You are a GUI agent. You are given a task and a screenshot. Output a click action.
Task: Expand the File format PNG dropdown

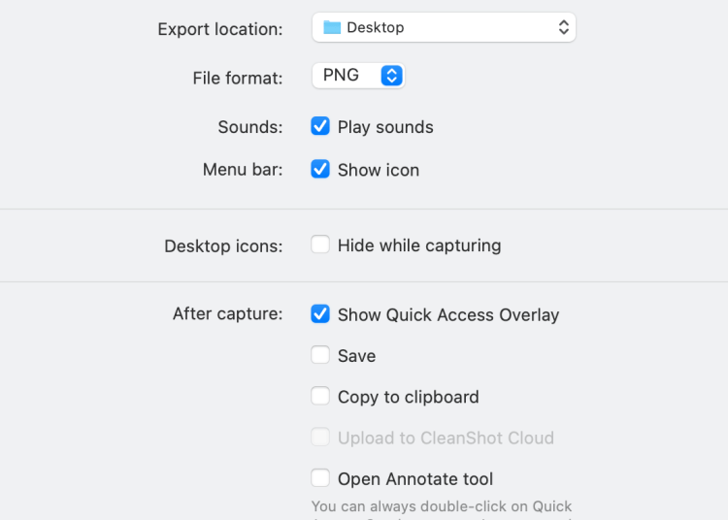[357, 76]
